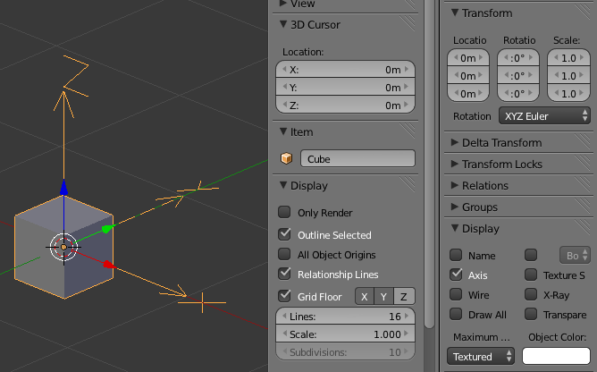Viewport: 597px width, 372px height.
Task: Click the 3D cursor at cube center
Action: point(63,246)
